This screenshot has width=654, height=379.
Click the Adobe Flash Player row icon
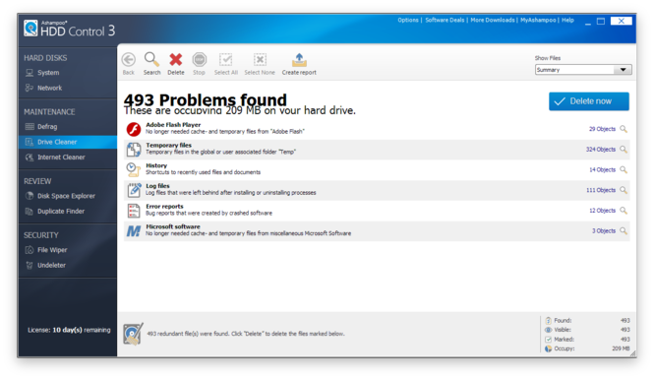tap(134, 129)
